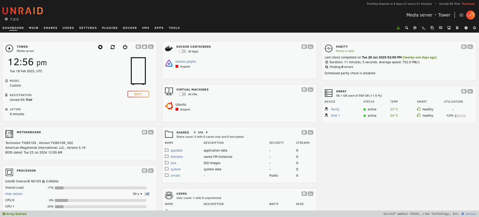This screenshot has width=479, height=217.
Task: Open the notifications bell icon
Action: [474, 28]
